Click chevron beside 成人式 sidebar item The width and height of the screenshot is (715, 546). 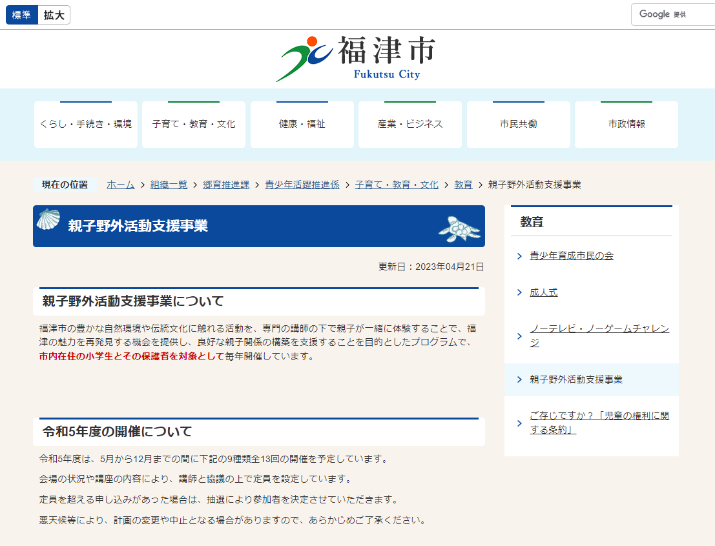pos(520,293)
